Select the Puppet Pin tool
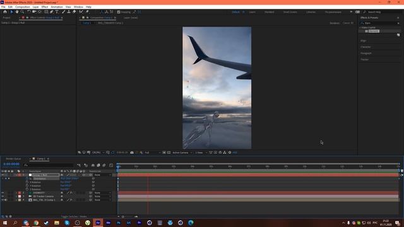 click(x=87, y=12)
